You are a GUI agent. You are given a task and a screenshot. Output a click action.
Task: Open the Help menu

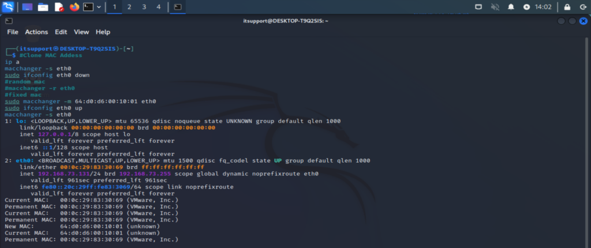pos(103,32)
